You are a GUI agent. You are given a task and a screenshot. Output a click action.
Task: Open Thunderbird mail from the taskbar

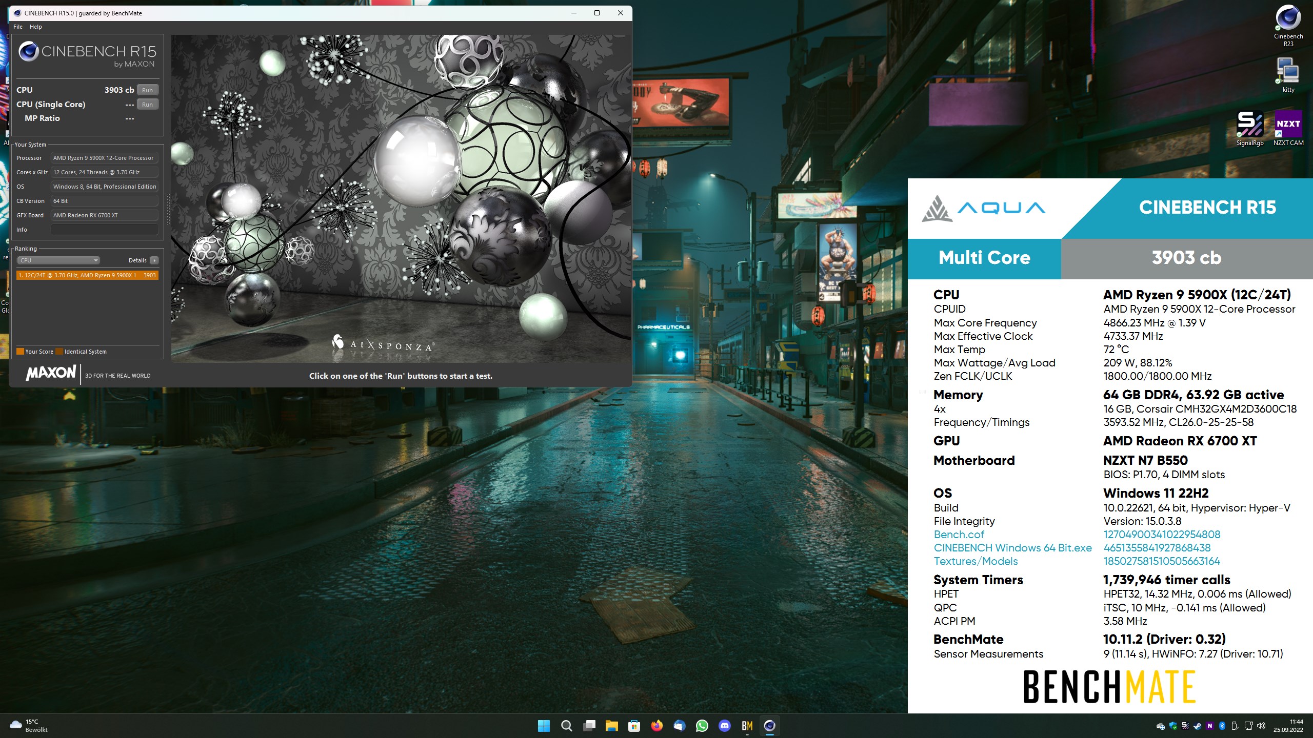point(679,726)
